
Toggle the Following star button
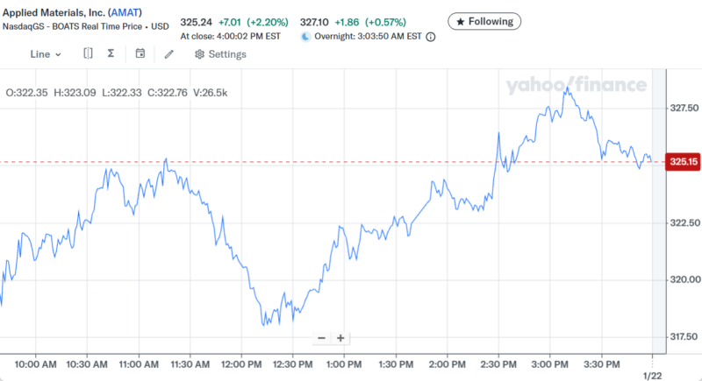click(484, 20)
